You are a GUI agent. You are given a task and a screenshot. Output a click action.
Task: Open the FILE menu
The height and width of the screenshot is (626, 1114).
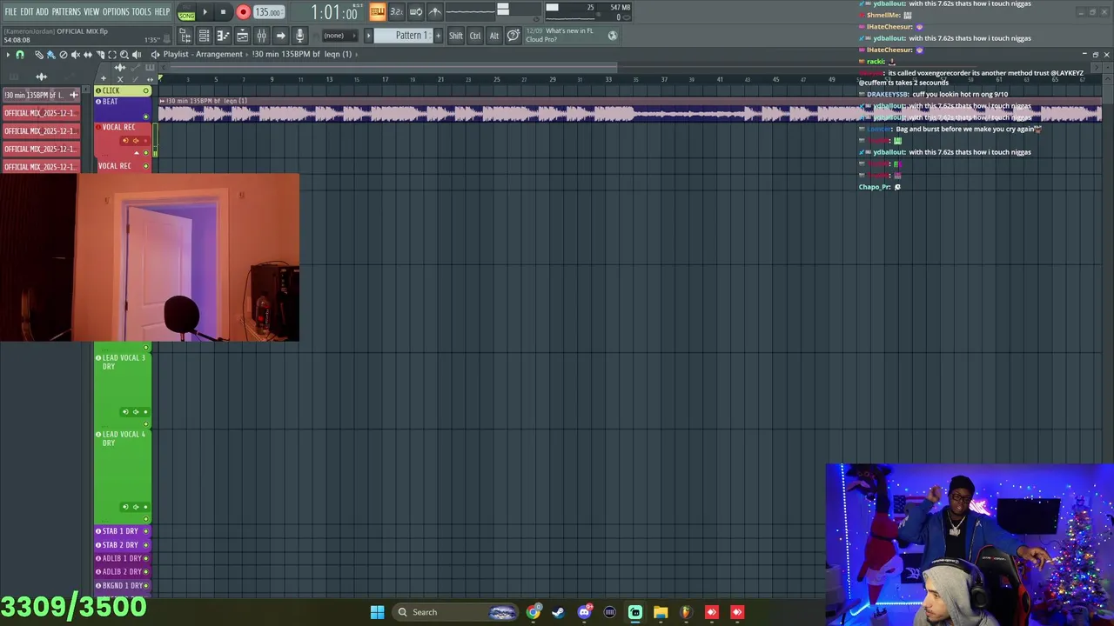pos(10,12)
